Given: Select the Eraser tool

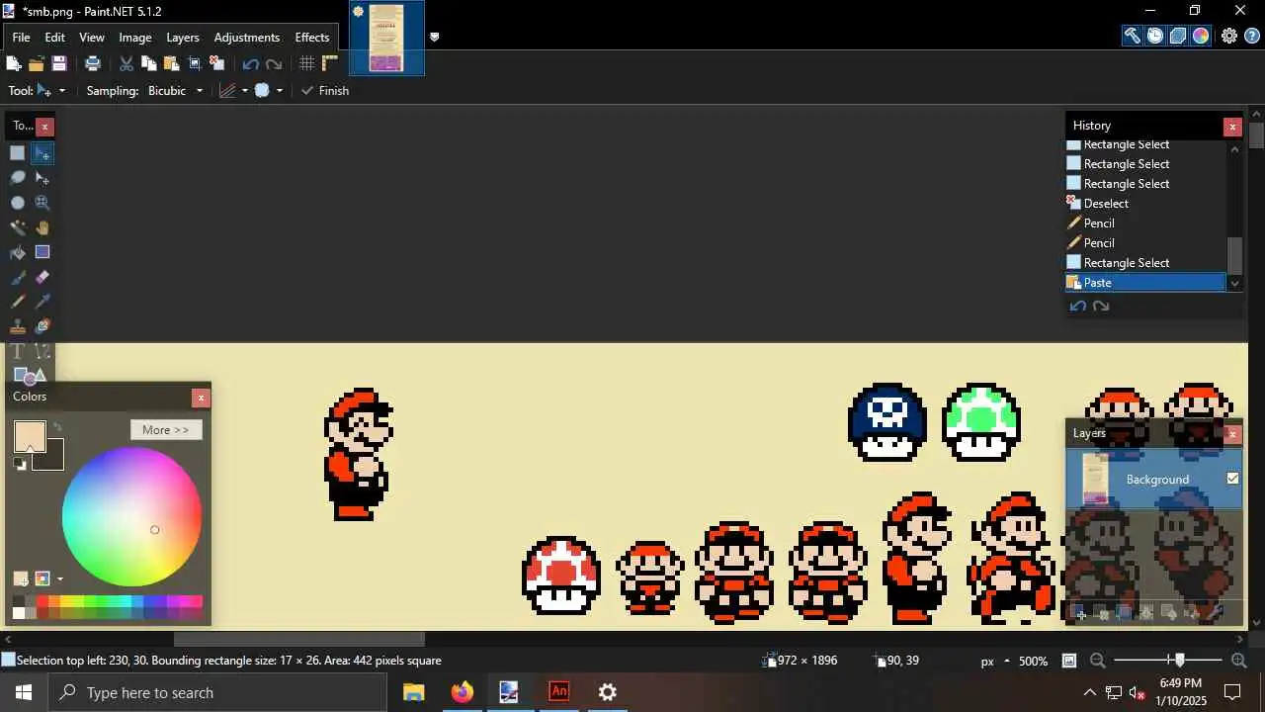Looking at the screenshot, I should [x=42, y=277].
